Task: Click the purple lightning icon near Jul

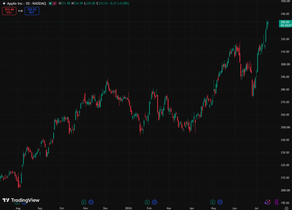Action: pyautogui.click(x=267, y=202)
